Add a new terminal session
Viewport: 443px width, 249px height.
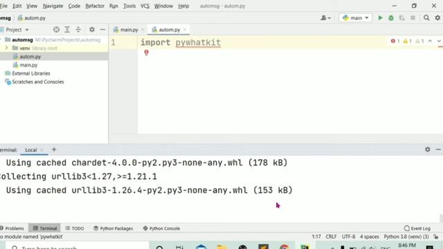point(54,149)
